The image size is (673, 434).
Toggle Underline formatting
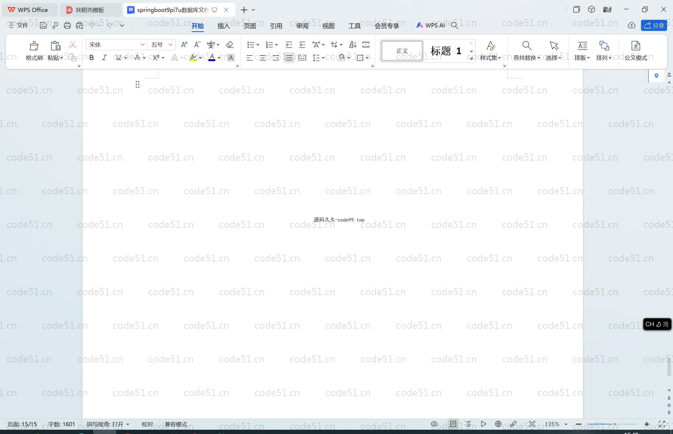pyautogui.click(x=118, y=58)
